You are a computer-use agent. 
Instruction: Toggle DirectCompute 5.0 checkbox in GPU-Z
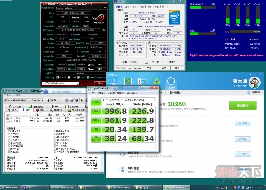(88, 77)
